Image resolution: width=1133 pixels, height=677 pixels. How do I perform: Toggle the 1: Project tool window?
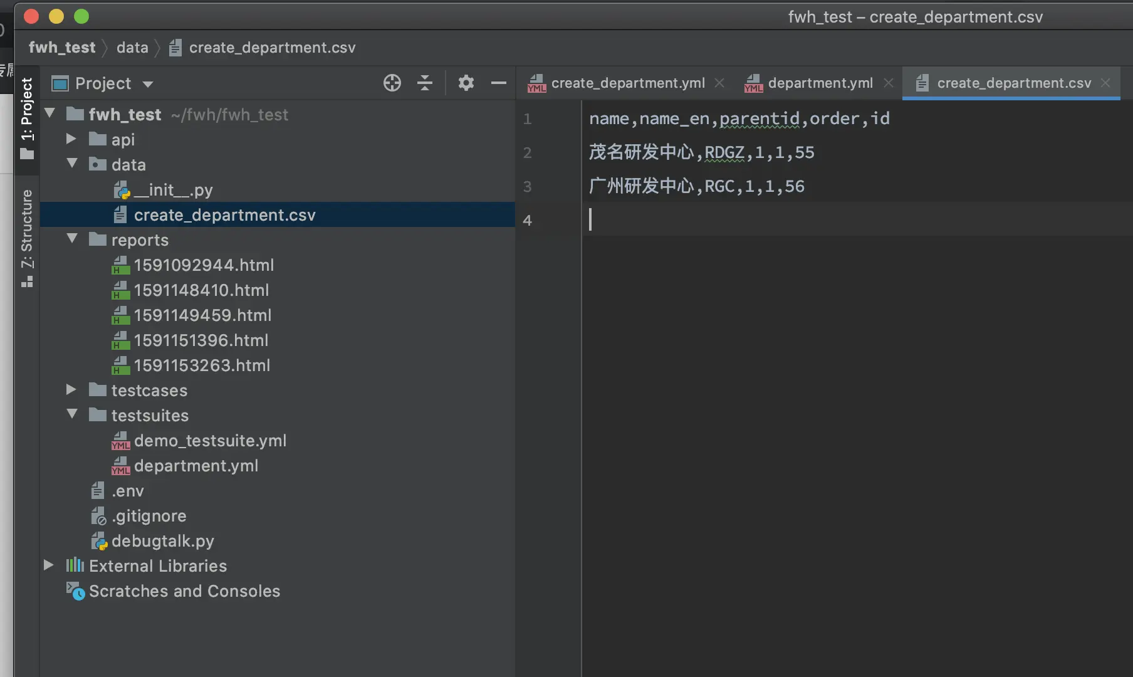point(27,117)
